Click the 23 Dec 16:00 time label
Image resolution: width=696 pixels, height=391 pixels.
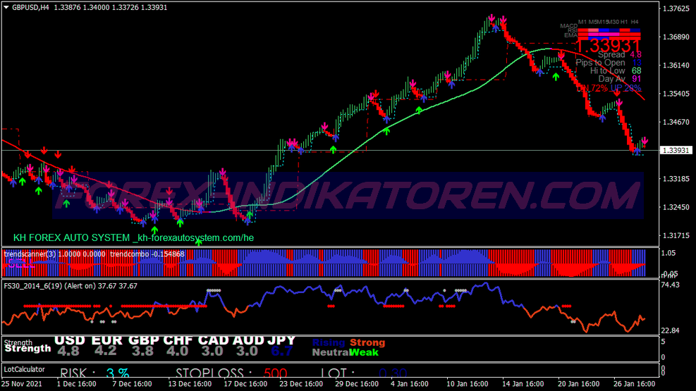point(301,384)
